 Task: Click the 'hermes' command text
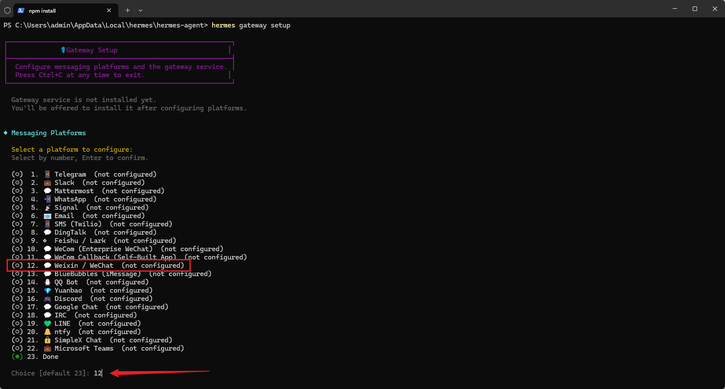[223, 25]
